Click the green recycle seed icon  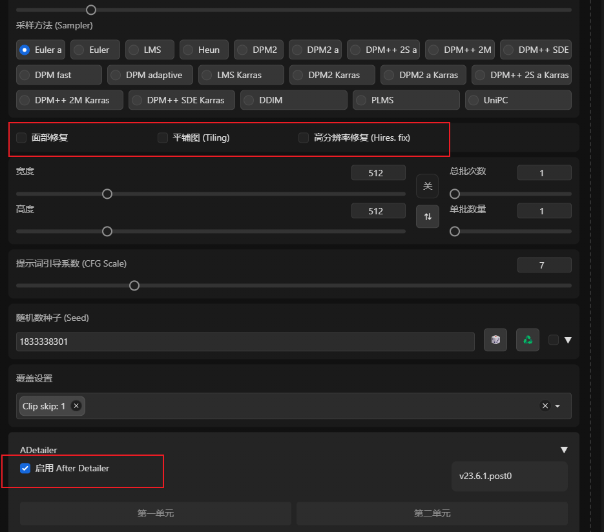(x=528, y=340)
